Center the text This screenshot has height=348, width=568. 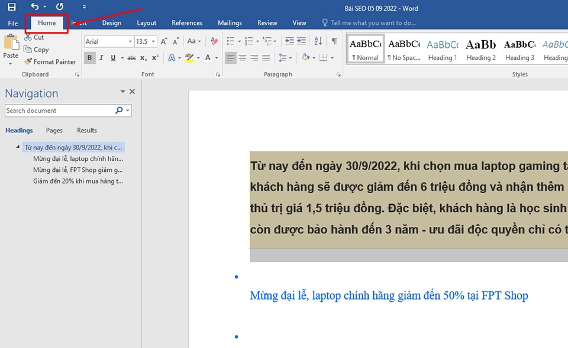coord(243,57)
